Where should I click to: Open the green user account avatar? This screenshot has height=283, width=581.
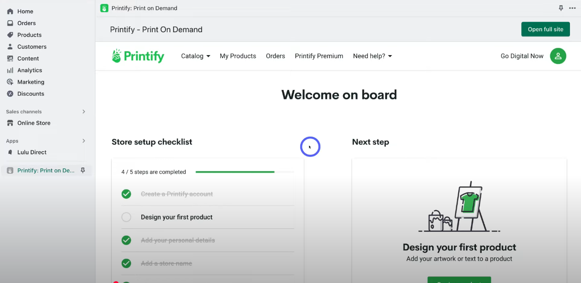tap(558, 56)
